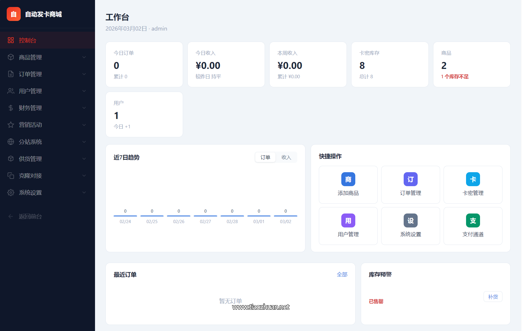Expand the 财务管理 menu chevron
The image size is (522, 331).
tap(84, 108)
